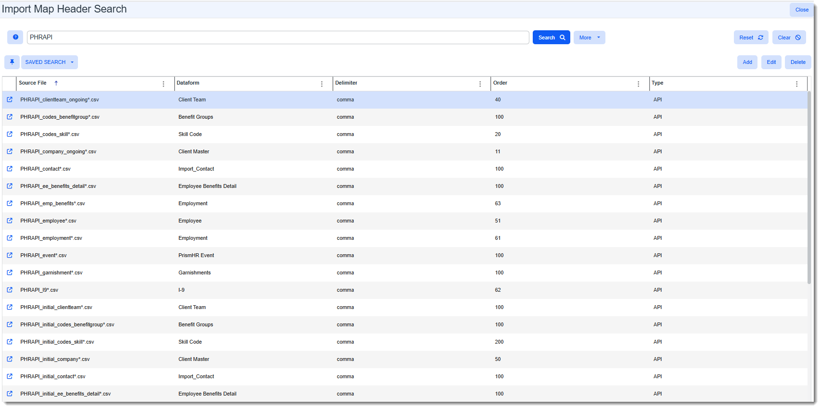Click the pin icon beside Saved Search
This screenshot has width=821, height=409.
(12, 62)
